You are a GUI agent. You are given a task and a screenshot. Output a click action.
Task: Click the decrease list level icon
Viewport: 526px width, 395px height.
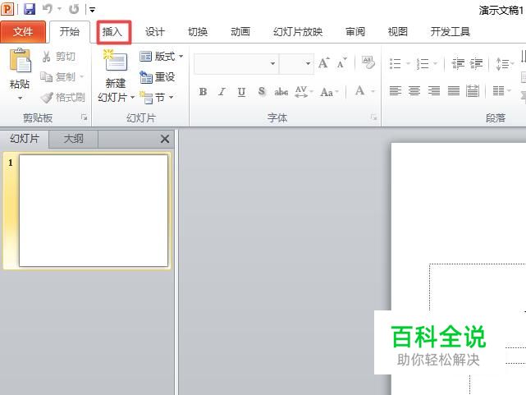(x=458, y=63)
